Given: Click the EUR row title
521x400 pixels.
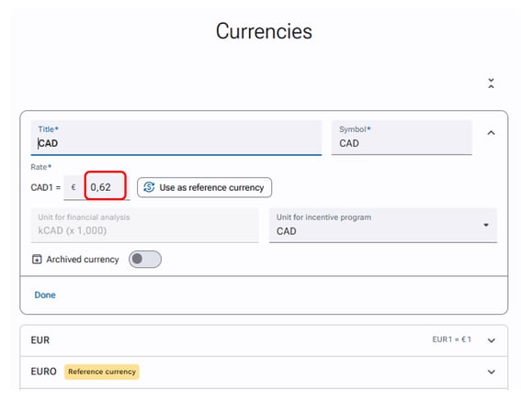Looking at the screenshot, I should [x=40, y=340].
